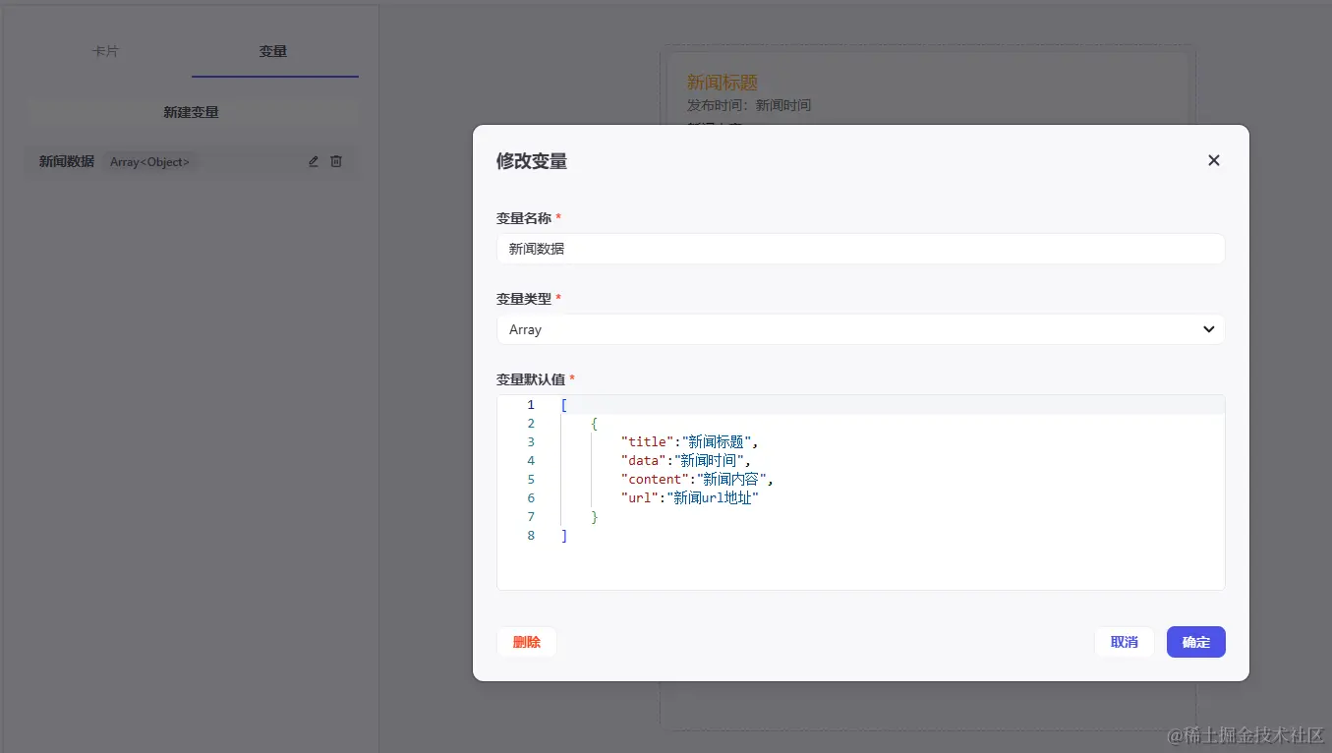
Task: Click the 新闻标题 heading in preview card
Action: pos(723,83)
